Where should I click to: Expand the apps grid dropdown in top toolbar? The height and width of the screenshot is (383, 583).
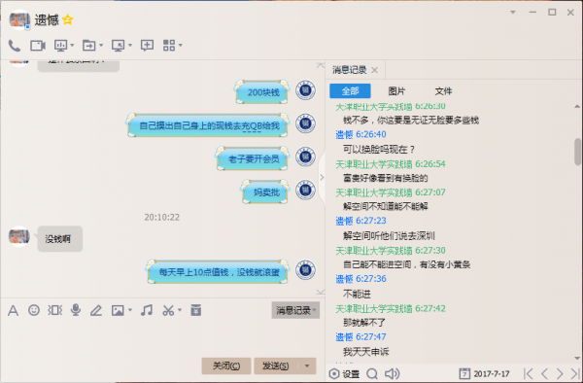[x=181, y=46]
